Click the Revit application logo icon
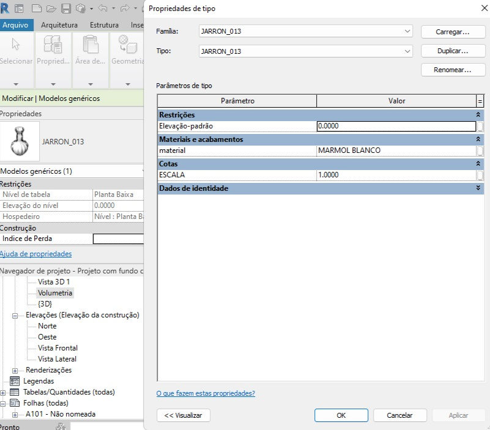Image resolution: width=490 pixels, height=430 pixels. 4,9
